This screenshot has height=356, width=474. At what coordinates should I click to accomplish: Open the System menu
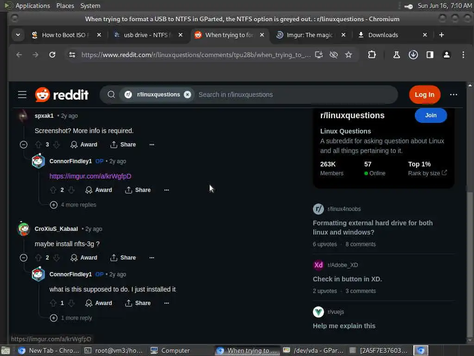tap(90, 6)
